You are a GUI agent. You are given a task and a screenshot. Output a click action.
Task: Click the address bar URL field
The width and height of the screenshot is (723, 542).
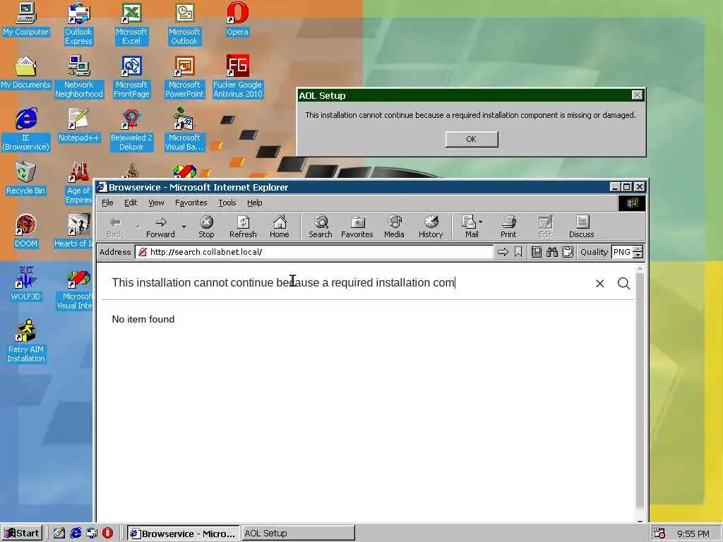click(x=313, y=252)
